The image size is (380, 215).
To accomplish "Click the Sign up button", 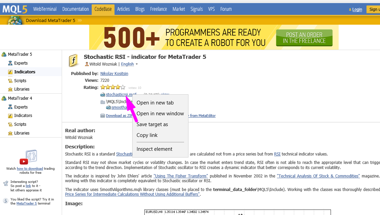I will click(373, 9).
